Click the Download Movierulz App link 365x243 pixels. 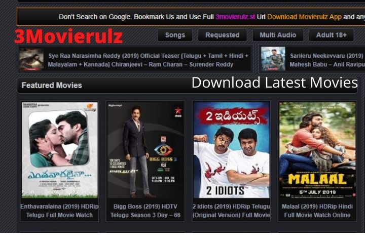coord(304,17)
